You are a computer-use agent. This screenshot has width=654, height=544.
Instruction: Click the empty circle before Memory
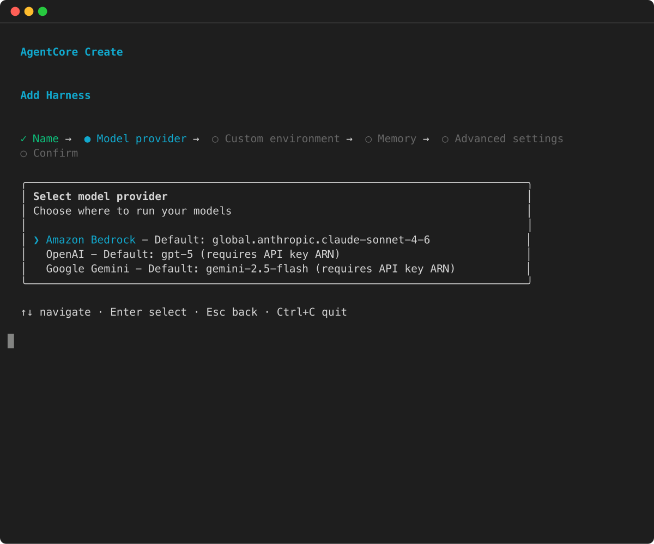[368, 140]
